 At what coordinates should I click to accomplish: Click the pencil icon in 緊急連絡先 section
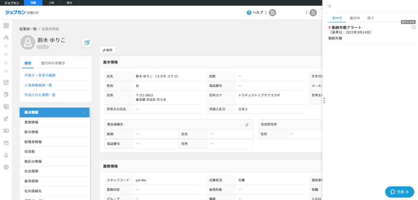[247, 124]
